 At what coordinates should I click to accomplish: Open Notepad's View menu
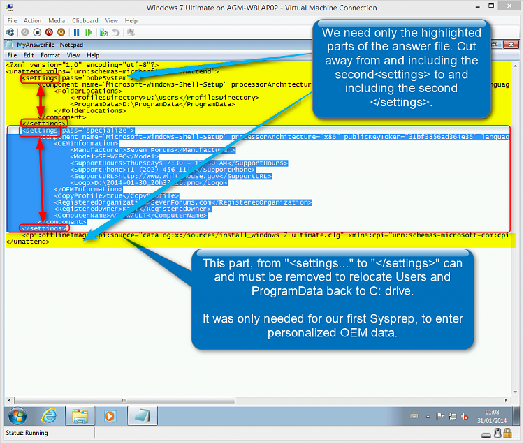73,55
